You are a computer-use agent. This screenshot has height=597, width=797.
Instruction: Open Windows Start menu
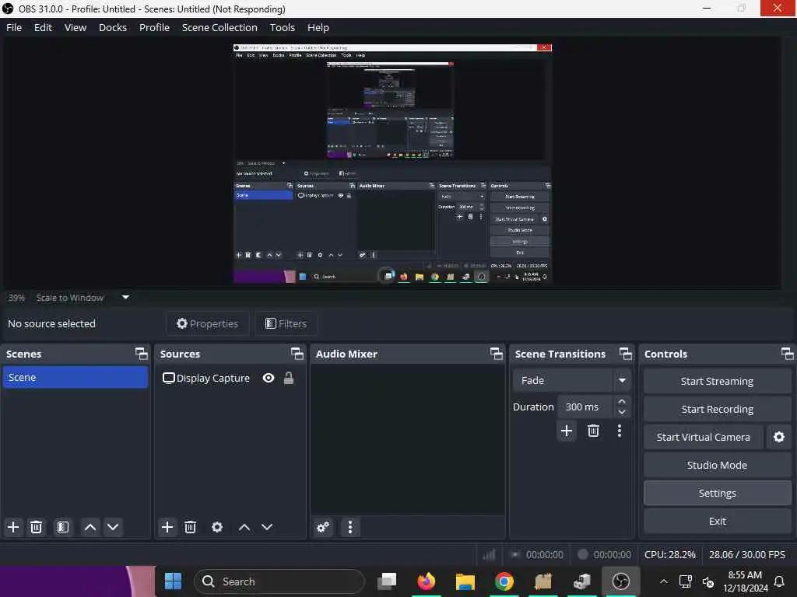173,581
